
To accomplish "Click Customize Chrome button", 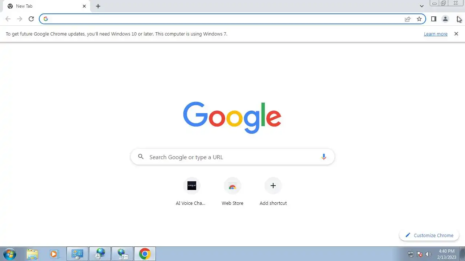I will tap(429, 235).
